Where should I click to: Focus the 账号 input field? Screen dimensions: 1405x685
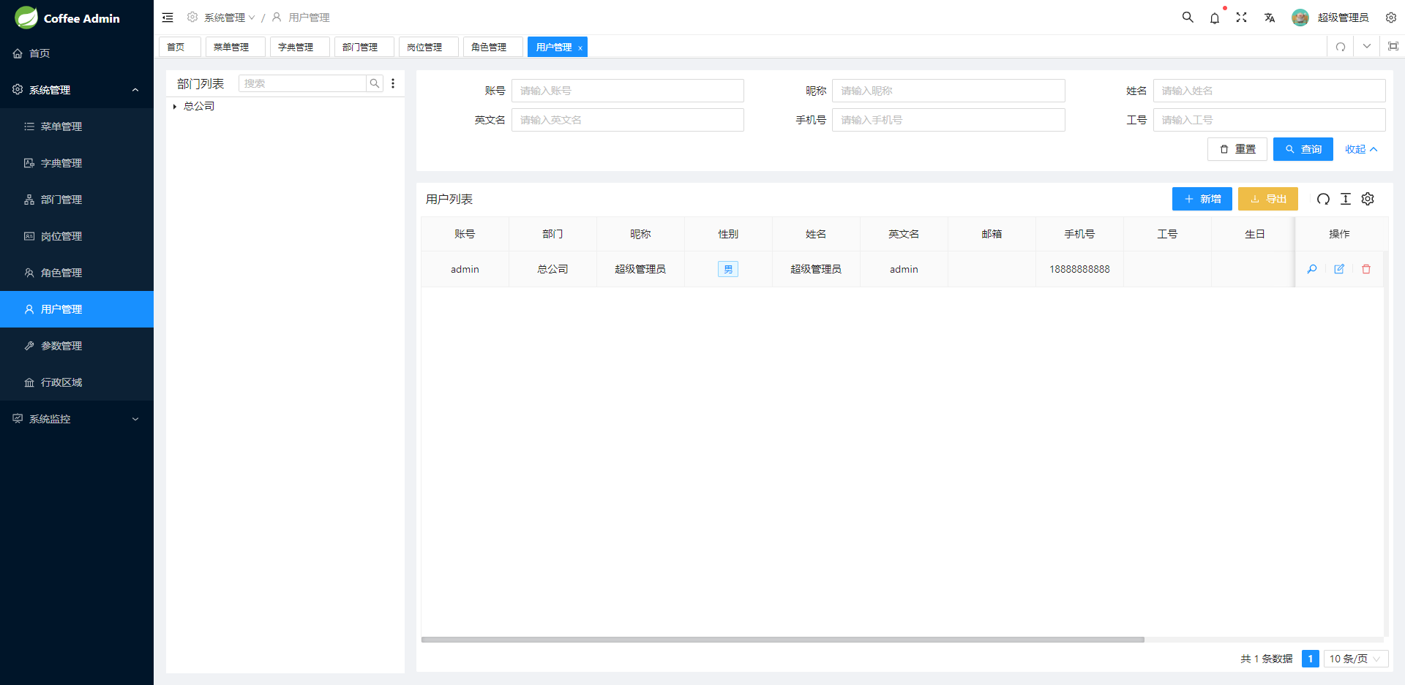[627, 91]
